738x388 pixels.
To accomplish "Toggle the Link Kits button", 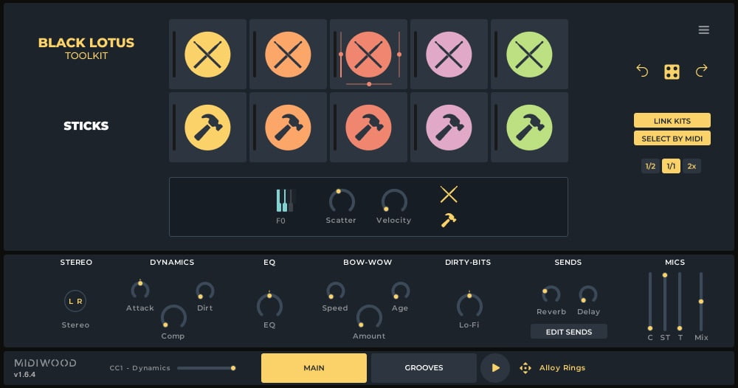I will tap(672, 120).
